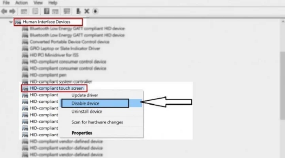Select HID-compliant system controller entry
This screenshot has height=158, width=285.
click(x=61, y=82)
